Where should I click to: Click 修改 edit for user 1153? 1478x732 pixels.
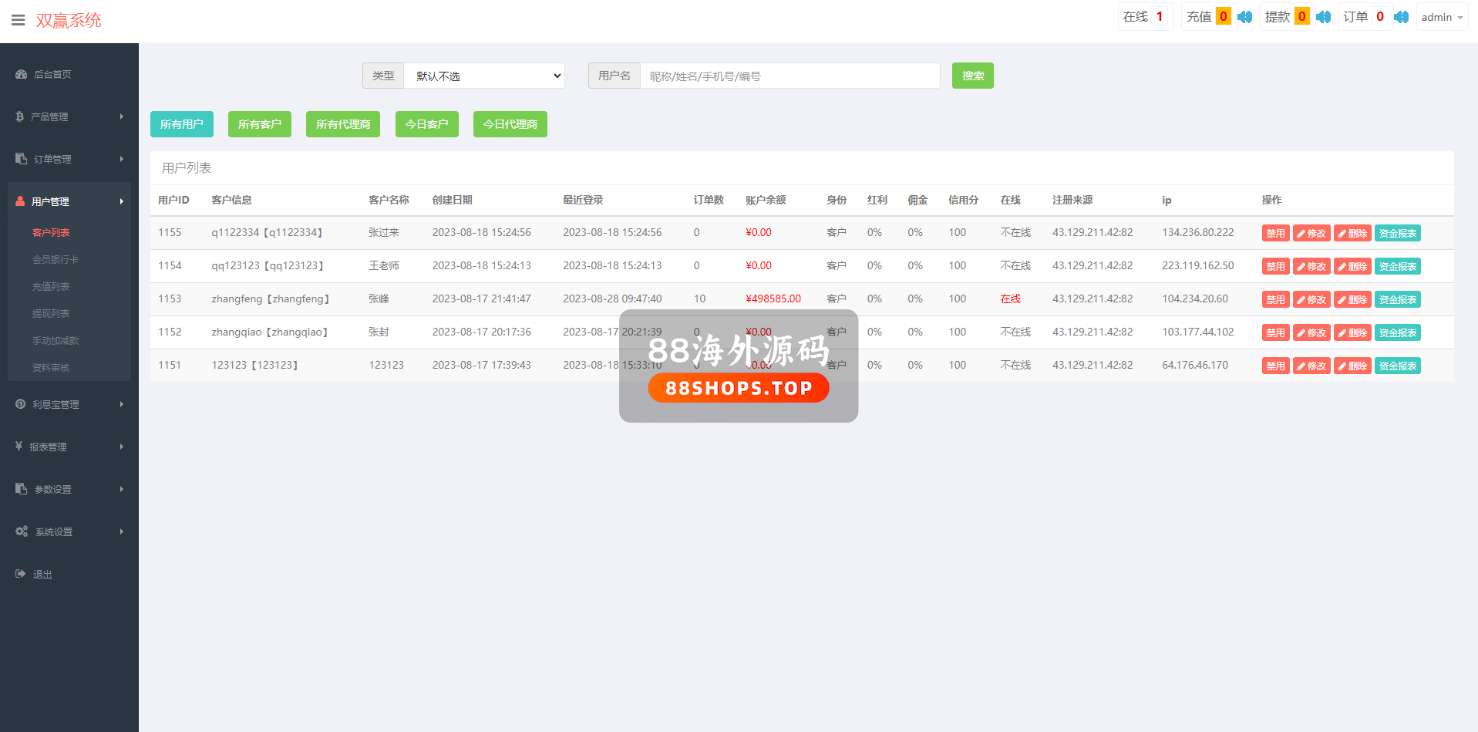1311,299
